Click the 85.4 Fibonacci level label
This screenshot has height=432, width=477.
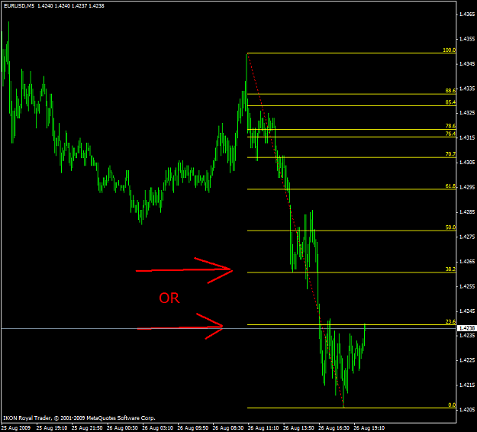(450, 102)
